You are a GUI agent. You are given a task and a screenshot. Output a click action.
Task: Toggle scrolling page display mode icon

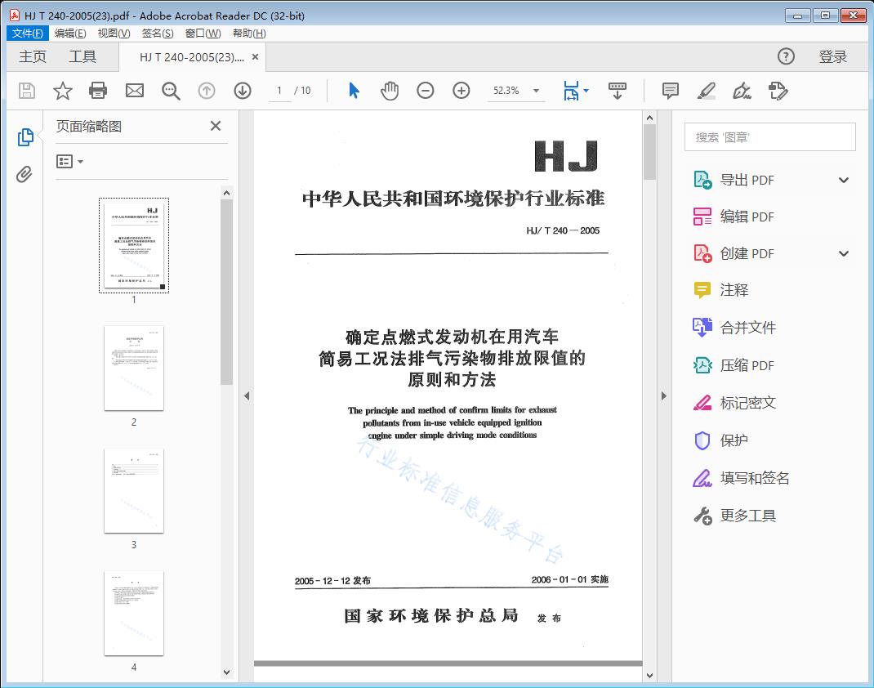[617, 91]
